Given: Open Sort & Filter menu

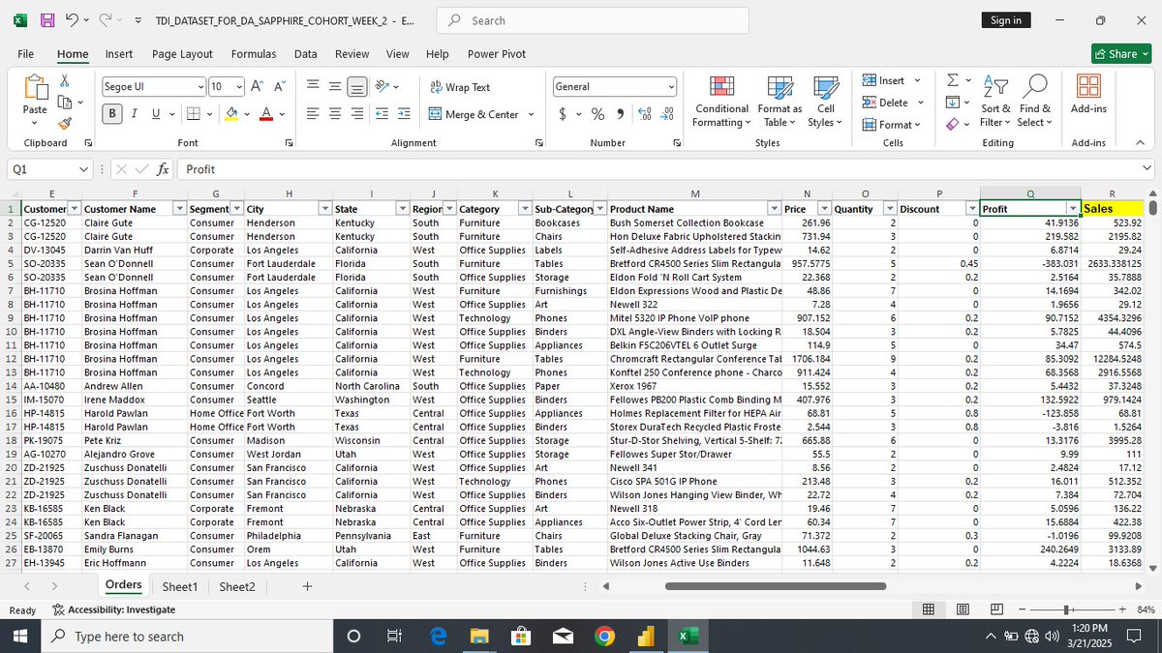Looking at the screenshot, I should point(995,101).
